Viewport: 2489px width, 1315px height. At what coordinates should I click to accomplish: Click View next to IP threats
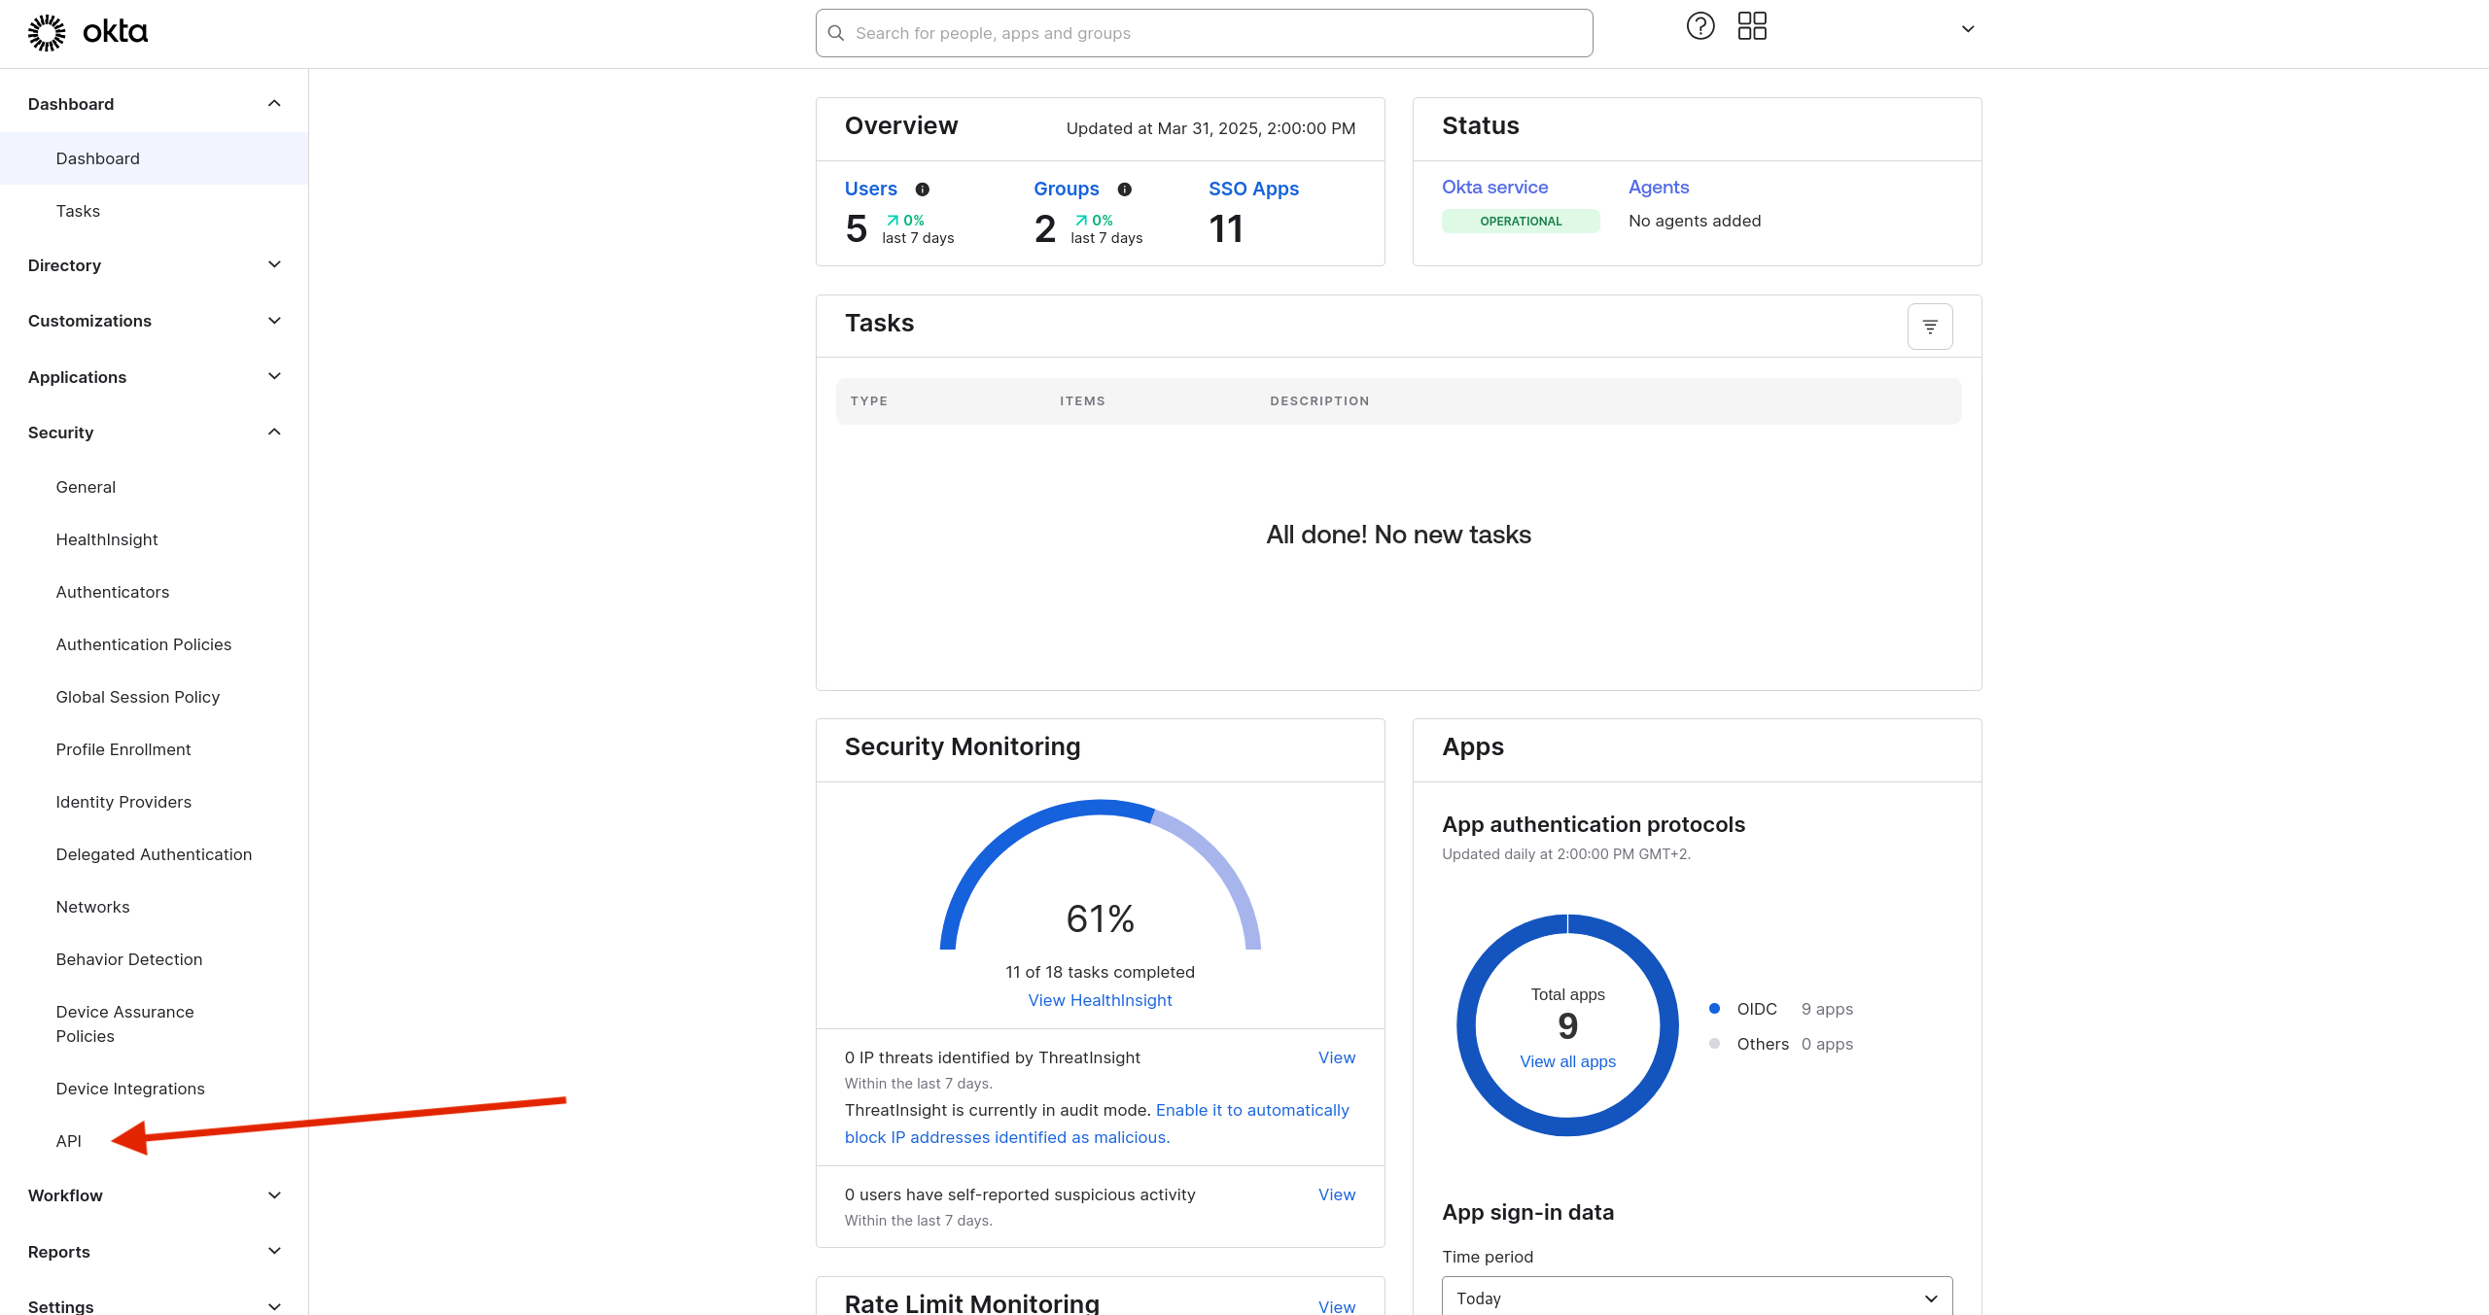click(1336, 1057)
